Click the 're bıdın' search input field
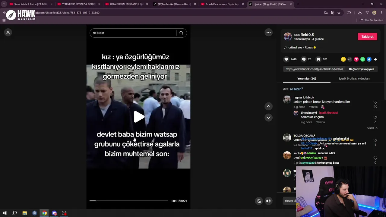386x217 pixels. click(133, 33)
